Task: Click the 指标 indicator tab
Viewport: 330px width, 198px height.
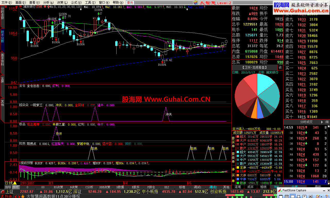Action: [8, 187]
